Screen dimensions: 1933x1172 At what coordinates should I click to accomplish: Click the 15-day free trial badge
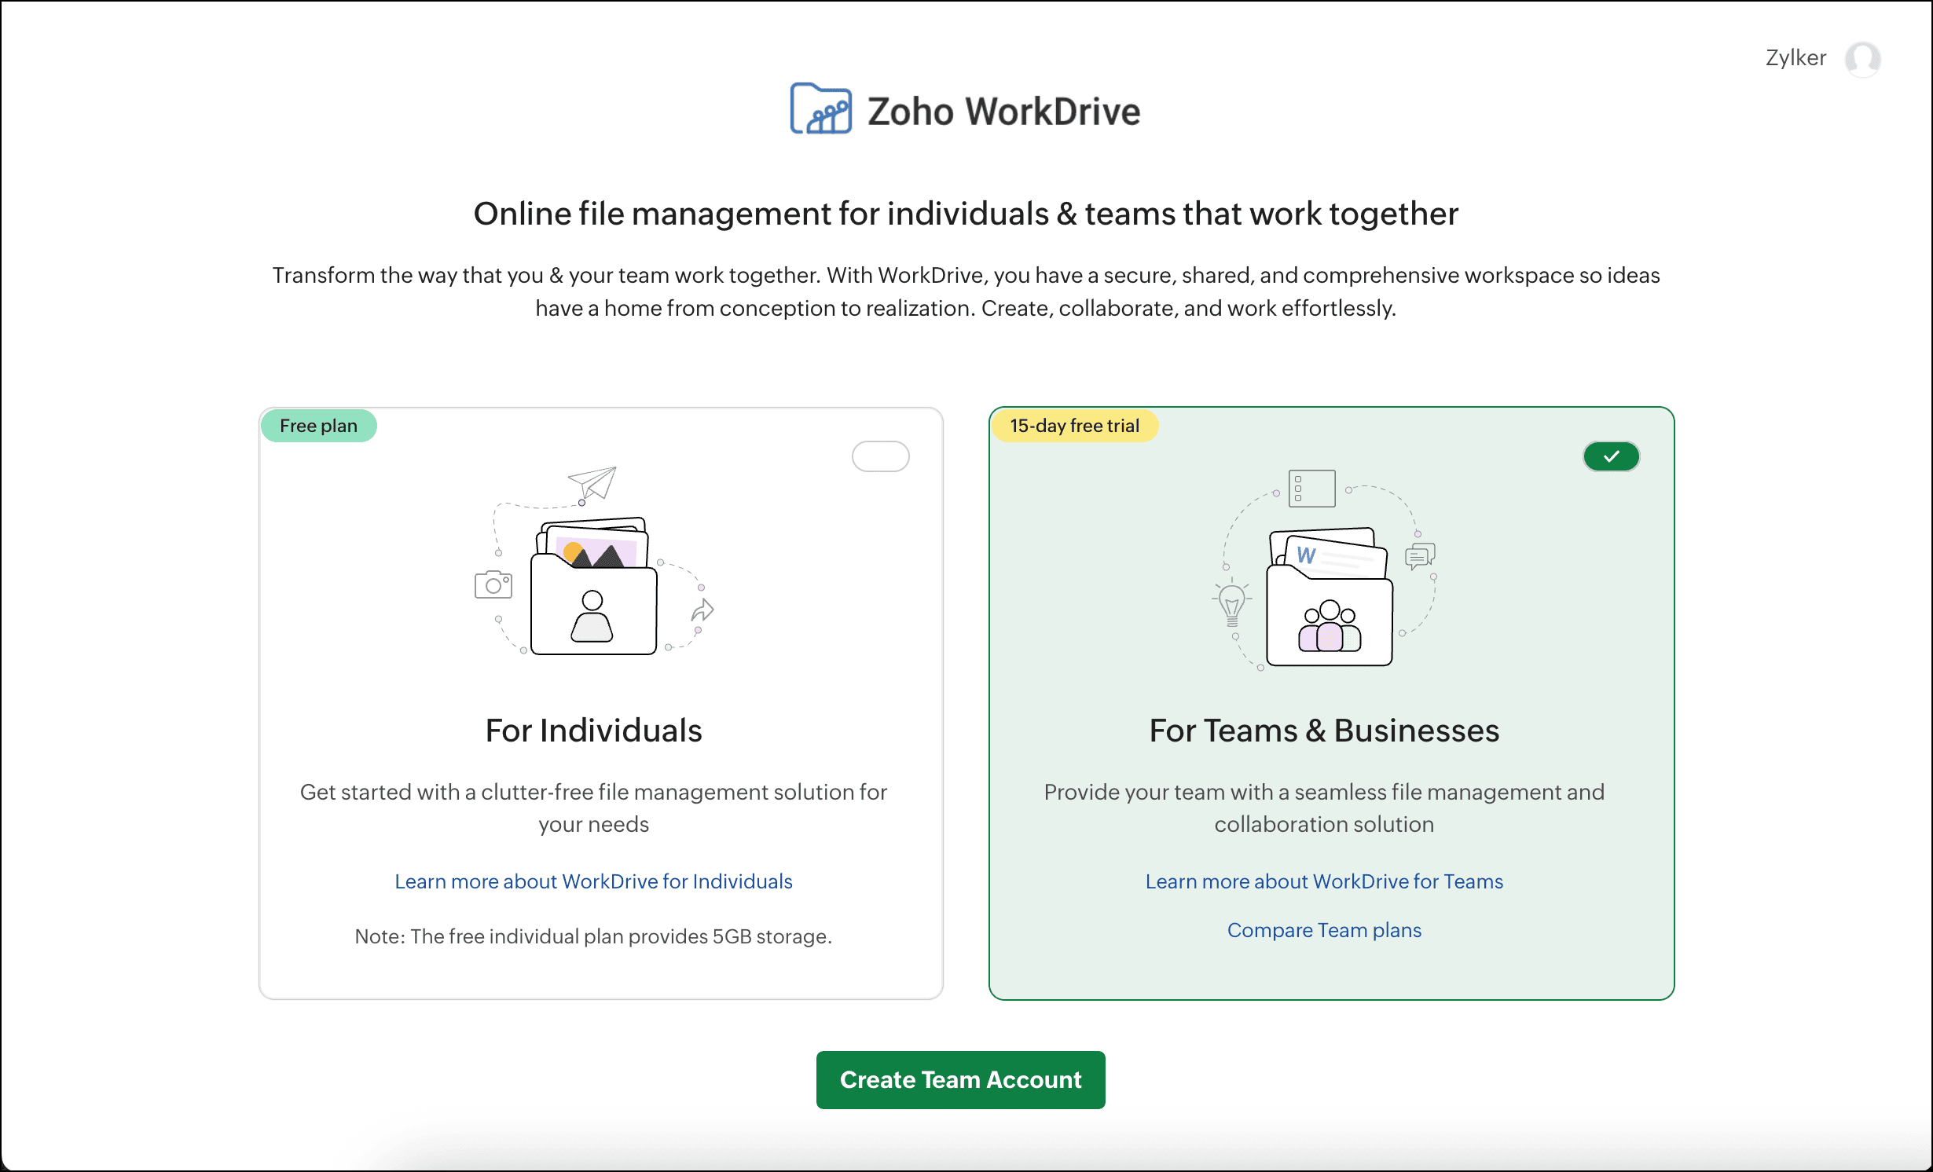point(1074,426)
